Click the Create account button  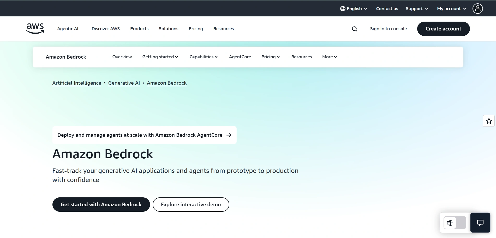click(x=443, y=29)
